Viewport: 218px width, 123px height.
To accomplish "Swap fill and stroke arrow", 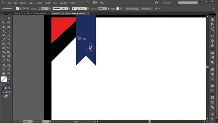I will [9, 77].
